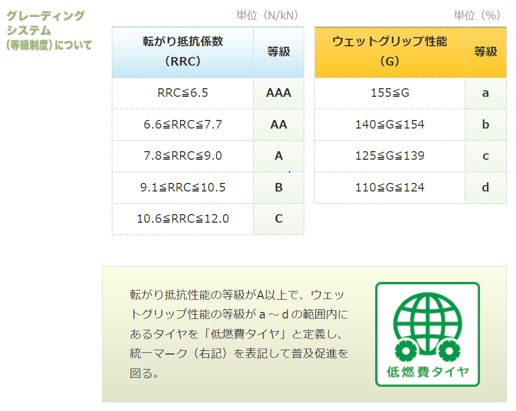Click the wet grip grade a cell

[x=485, y=93]
